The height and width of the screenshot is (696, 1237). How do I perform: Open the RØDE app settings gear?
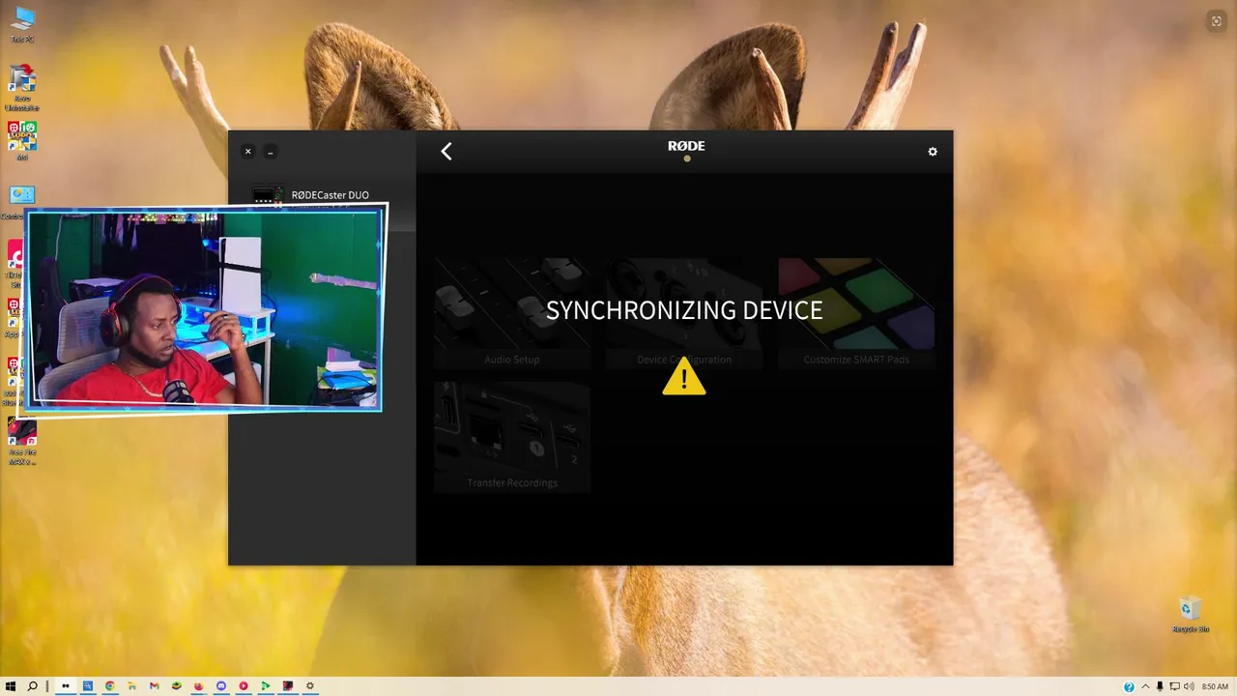coord(933,152)
